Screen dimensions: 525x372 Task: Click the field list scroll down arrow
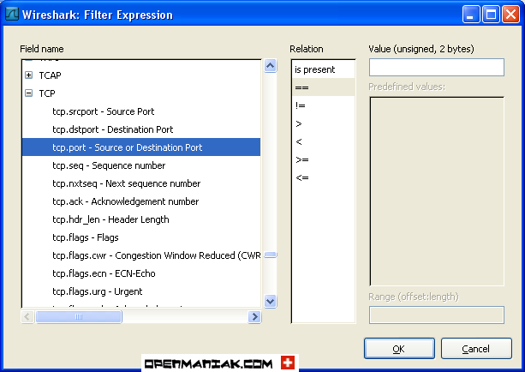270,302
